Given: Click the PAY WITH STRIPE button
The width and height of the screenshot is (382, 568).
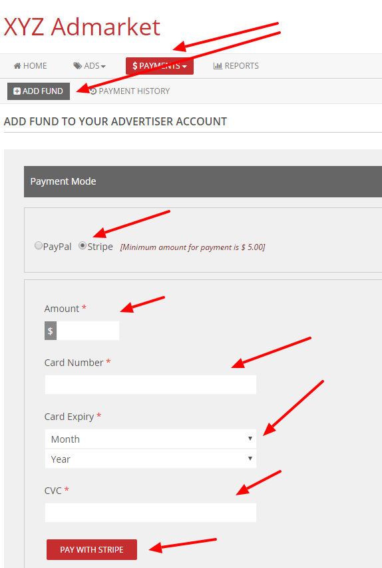Looking at the screenshot, I should [x=92, y=549].
